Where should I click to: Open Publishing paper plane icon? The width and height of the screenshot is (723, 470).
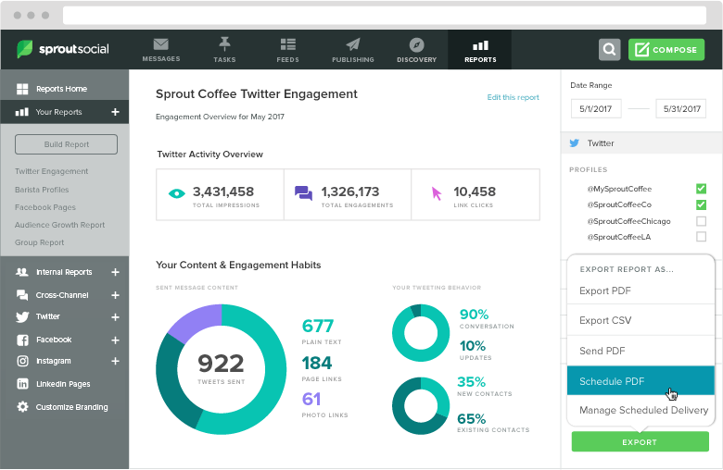point(353,44)
